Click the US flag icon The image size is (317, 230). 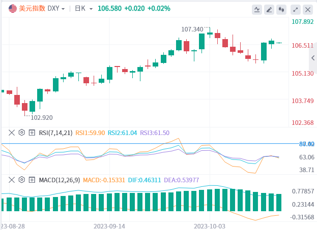pos(12,9)
